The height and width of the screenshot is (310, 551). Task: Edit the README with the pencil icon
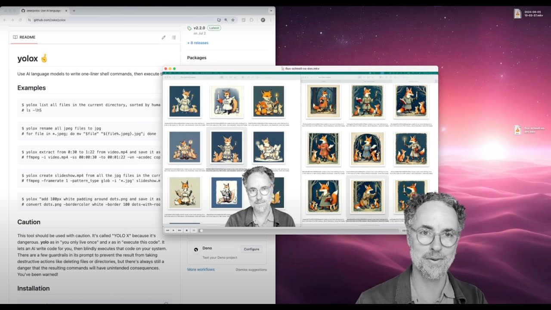click(164, 37)
